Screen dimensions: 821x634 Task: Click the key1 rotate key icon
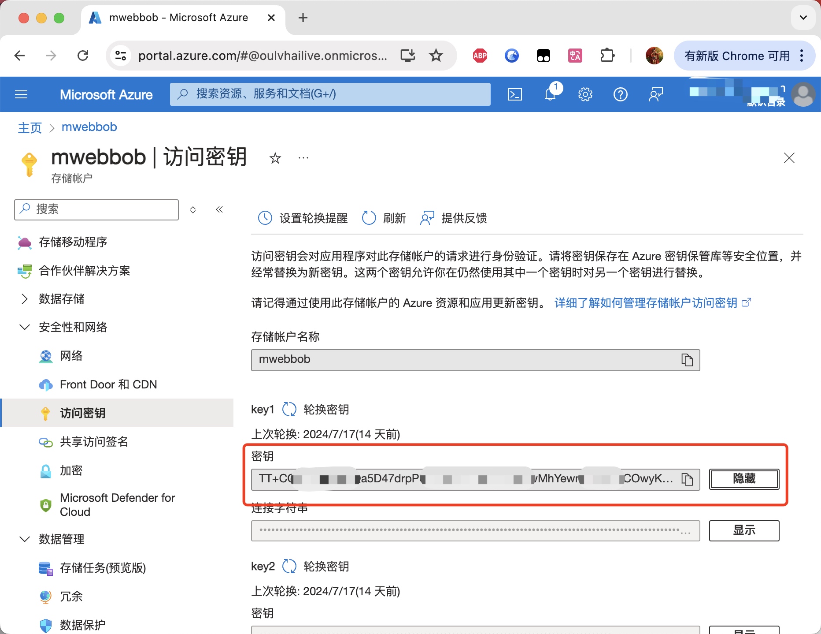[289, 409]
